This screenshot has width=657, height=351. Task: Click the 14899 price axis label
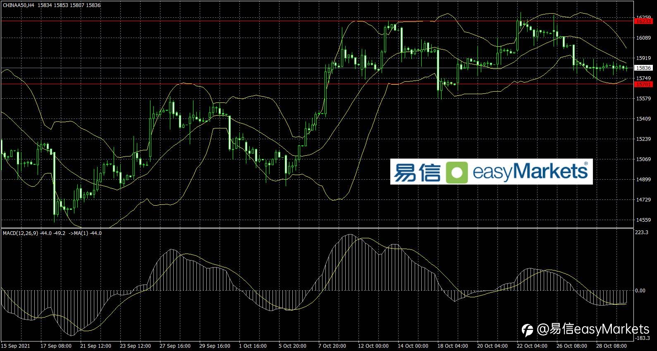coord(643,180)
